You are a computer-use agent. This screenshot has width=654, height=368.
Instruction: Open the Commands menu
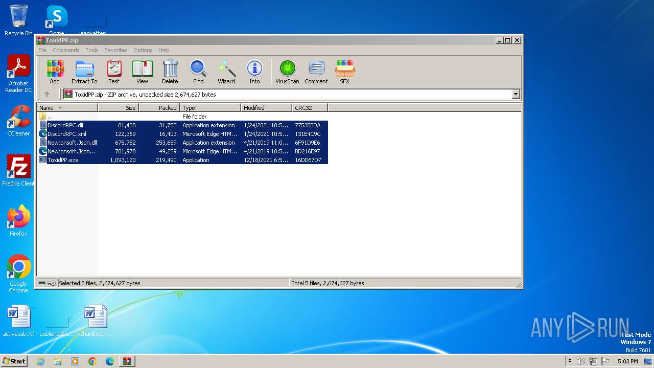click(x=66, y=50)
